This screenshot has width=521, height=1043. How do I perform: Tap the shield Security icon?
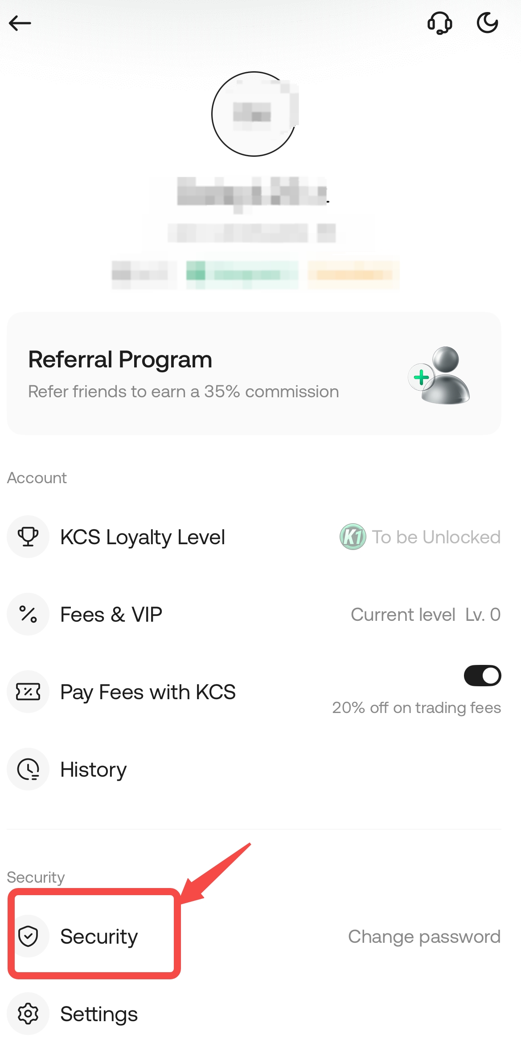coord(28,936)
